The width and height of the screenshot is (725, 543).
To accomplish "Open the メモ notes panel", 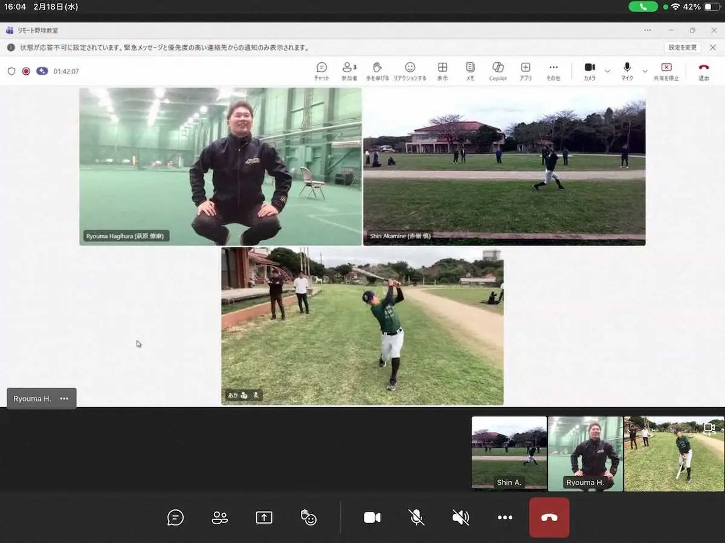I will [x=470, y=71].
